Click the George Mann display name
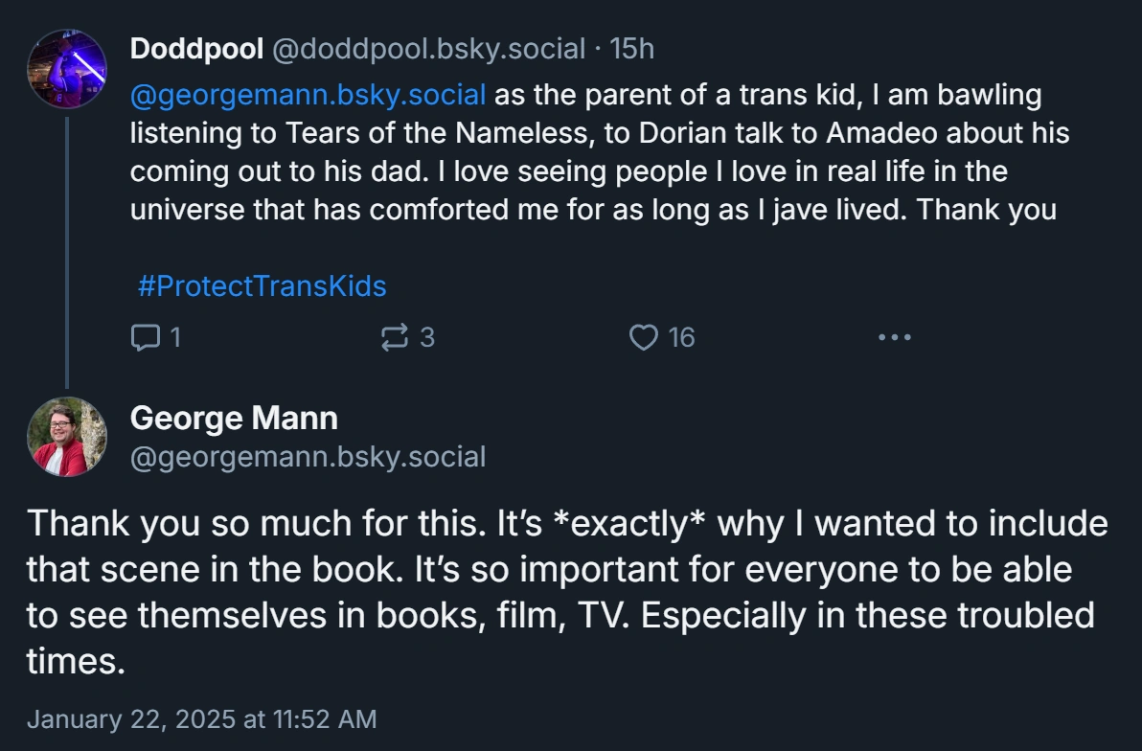Image resolution: width=1142 pixels, height=751 pixels. tap(234, 419)
